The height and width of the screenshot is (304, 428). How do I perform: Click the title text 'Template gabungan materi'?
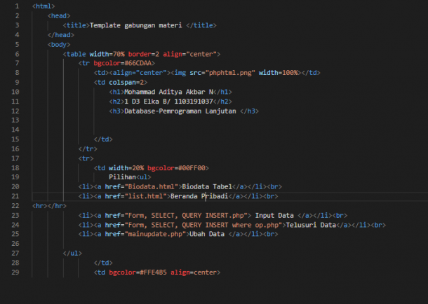(135, 25)
